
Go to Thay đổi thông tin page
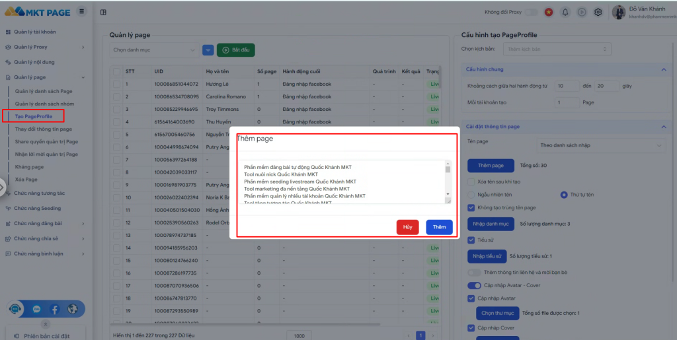[44, 129]
